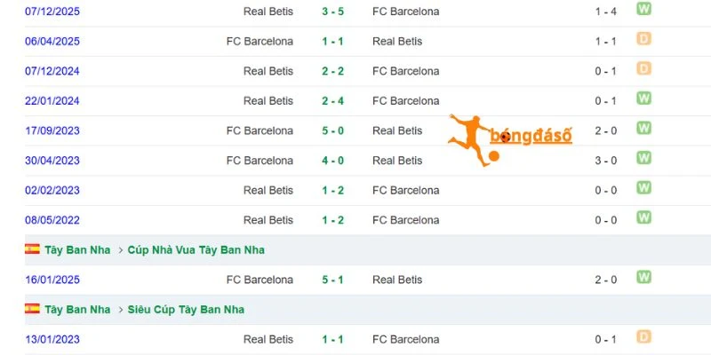The height and width of the screenshot is (355, 711).
Task: Click the 5 - 1 score of cup match
Action: coord(332,280)
